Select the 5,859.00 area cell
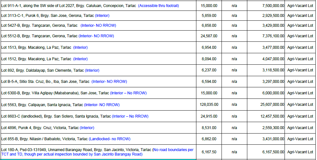 (209, 15)
